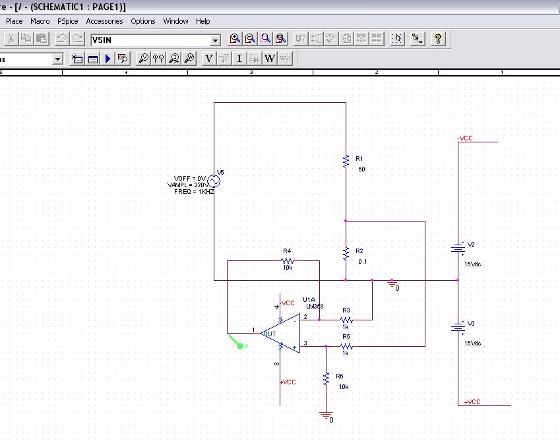
Task: Select the Current marker icon
Action: click(174, 59)
